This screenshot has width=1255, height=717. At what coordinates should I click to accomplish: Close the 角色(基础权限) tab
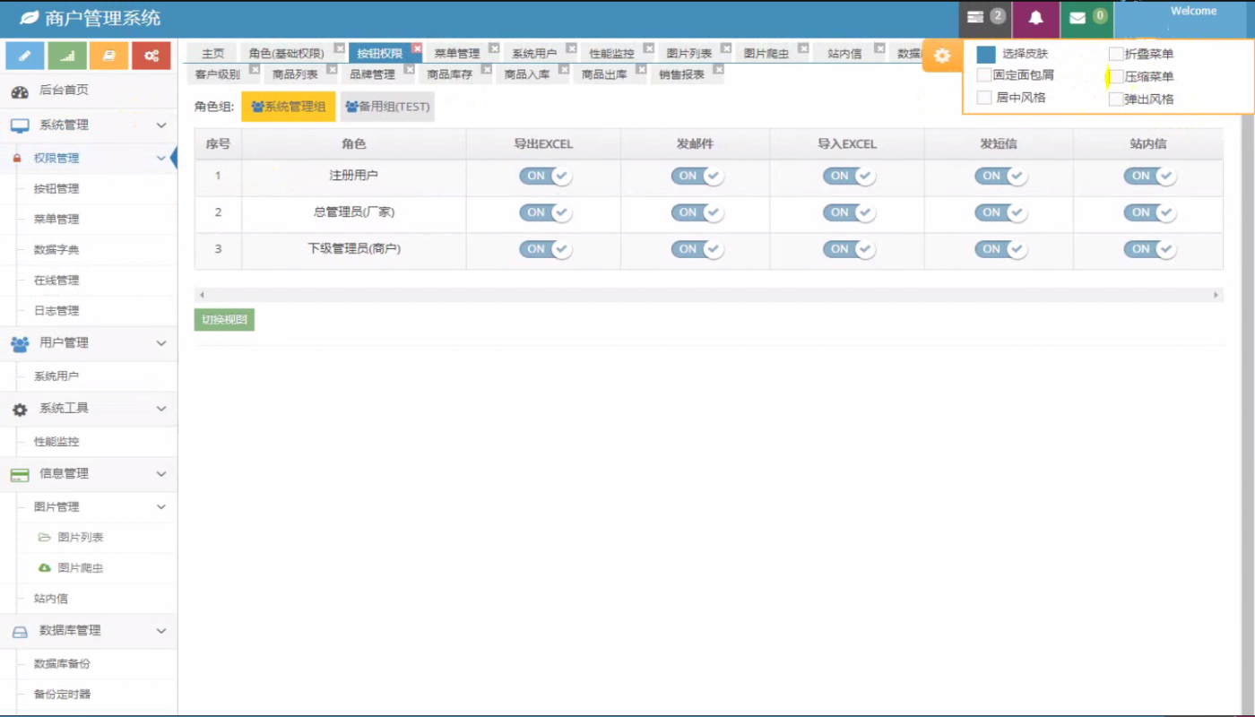point(340,48)
